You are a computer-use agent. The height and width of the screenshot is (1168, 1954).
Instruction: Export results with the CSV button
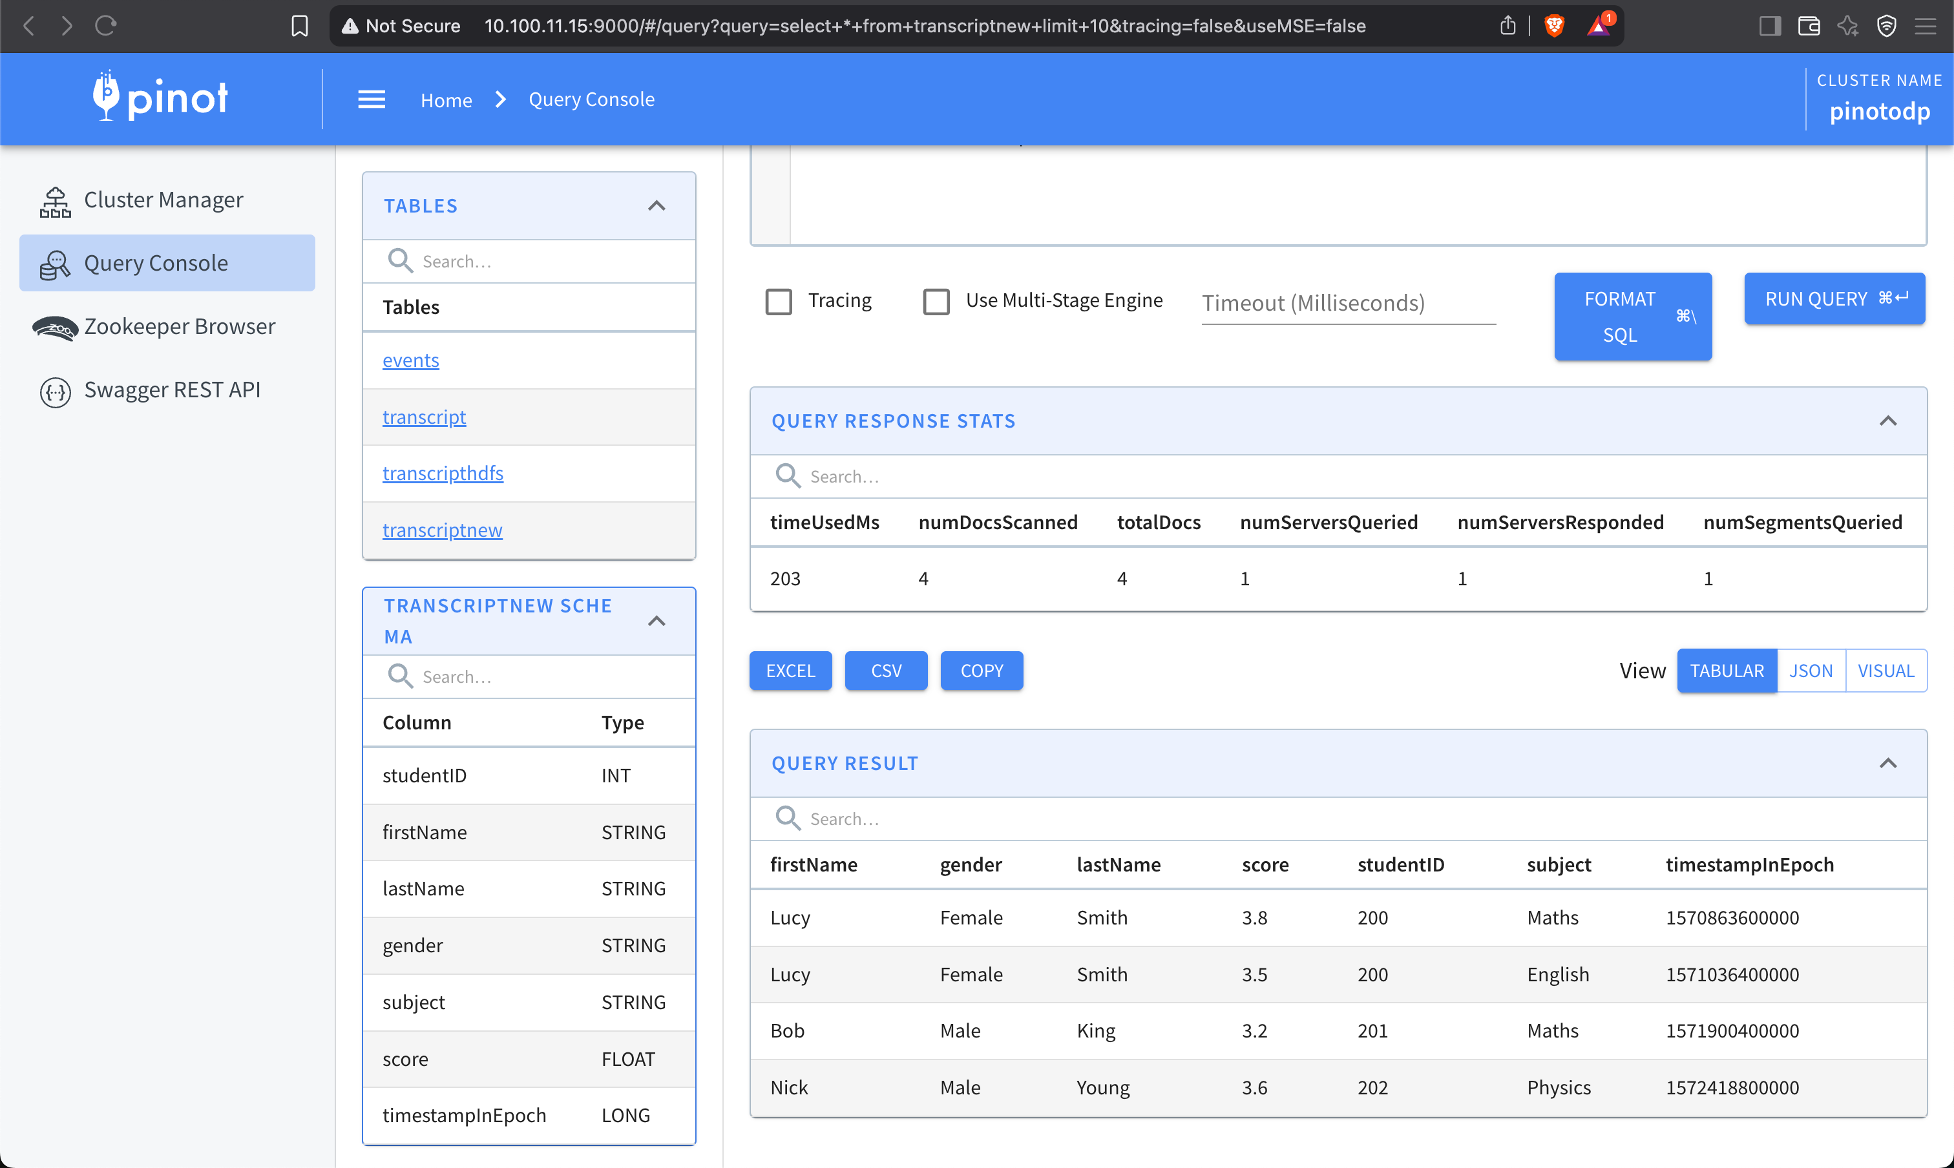(886, 671)
